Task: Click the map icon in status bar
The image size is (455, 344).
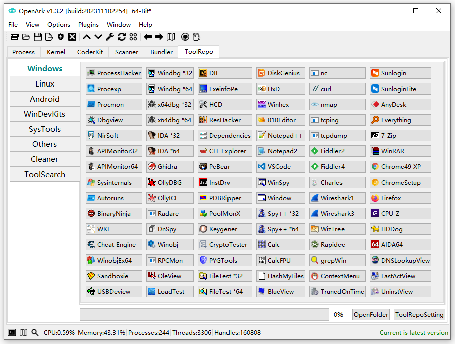Action: (x=23, y=332)
